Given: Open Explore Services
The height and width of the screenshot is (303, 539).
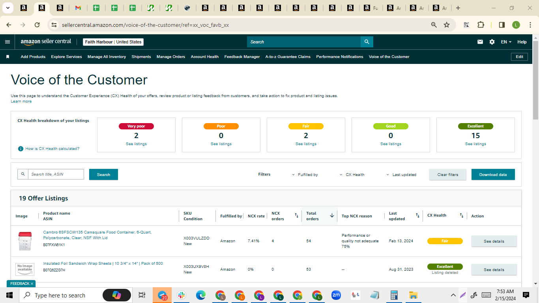Looking at the screenshot, I should 67,57.
